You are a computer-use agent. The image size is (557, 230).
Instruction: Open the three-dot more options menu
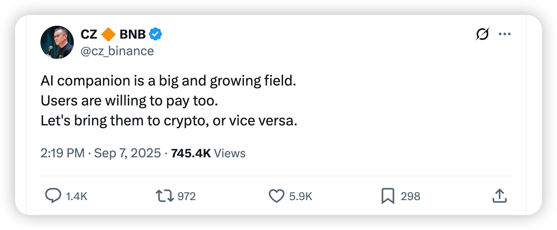point(505,34)
